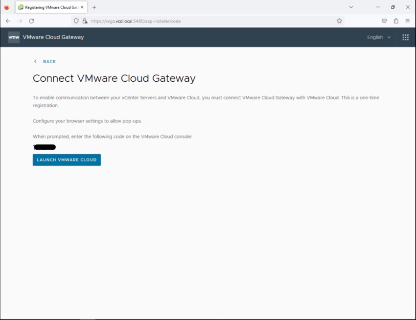
Task: Expand the back chevron next to BACK
Action: pyautogui.click(x=35, y=61)
